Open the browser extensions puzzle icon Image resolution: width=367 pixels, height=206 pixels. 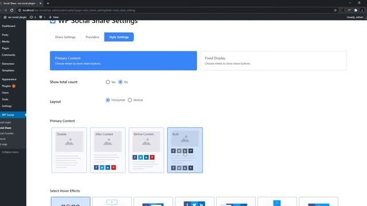click(356, 10)
